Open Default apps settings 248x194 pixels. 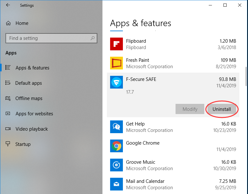29,83
